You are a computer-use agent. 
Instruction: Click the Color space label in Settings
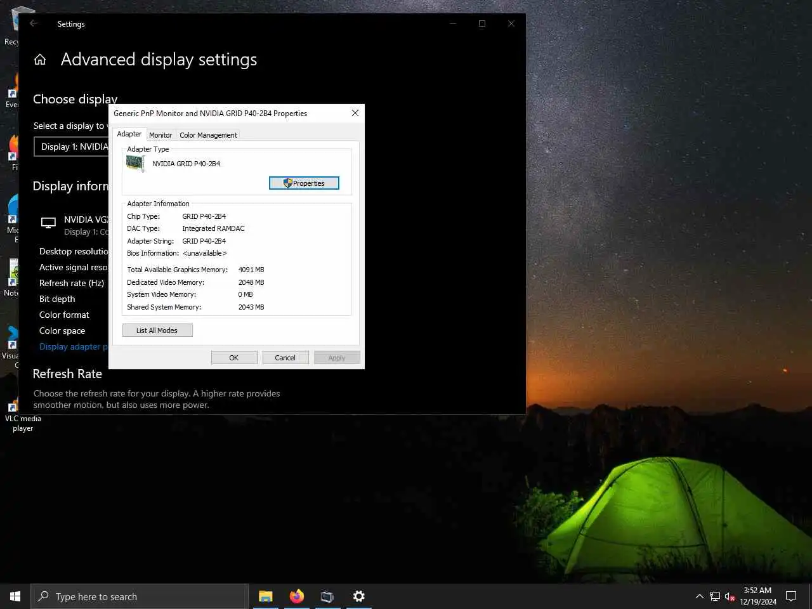pyautogui.click(x=62, y=331)
